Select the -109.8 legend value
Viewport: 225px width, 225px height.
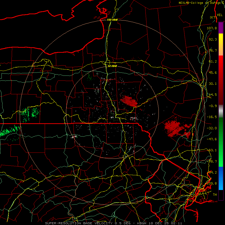pos(212,183)
